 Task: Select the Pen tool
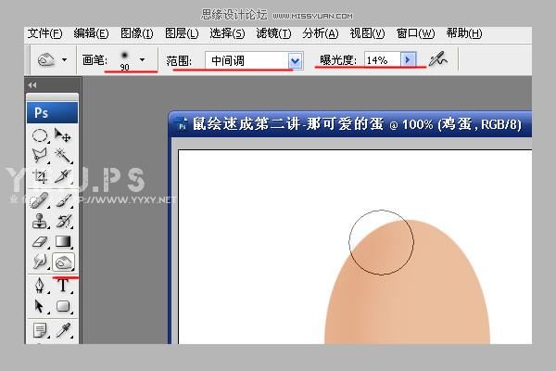point(40,285)
